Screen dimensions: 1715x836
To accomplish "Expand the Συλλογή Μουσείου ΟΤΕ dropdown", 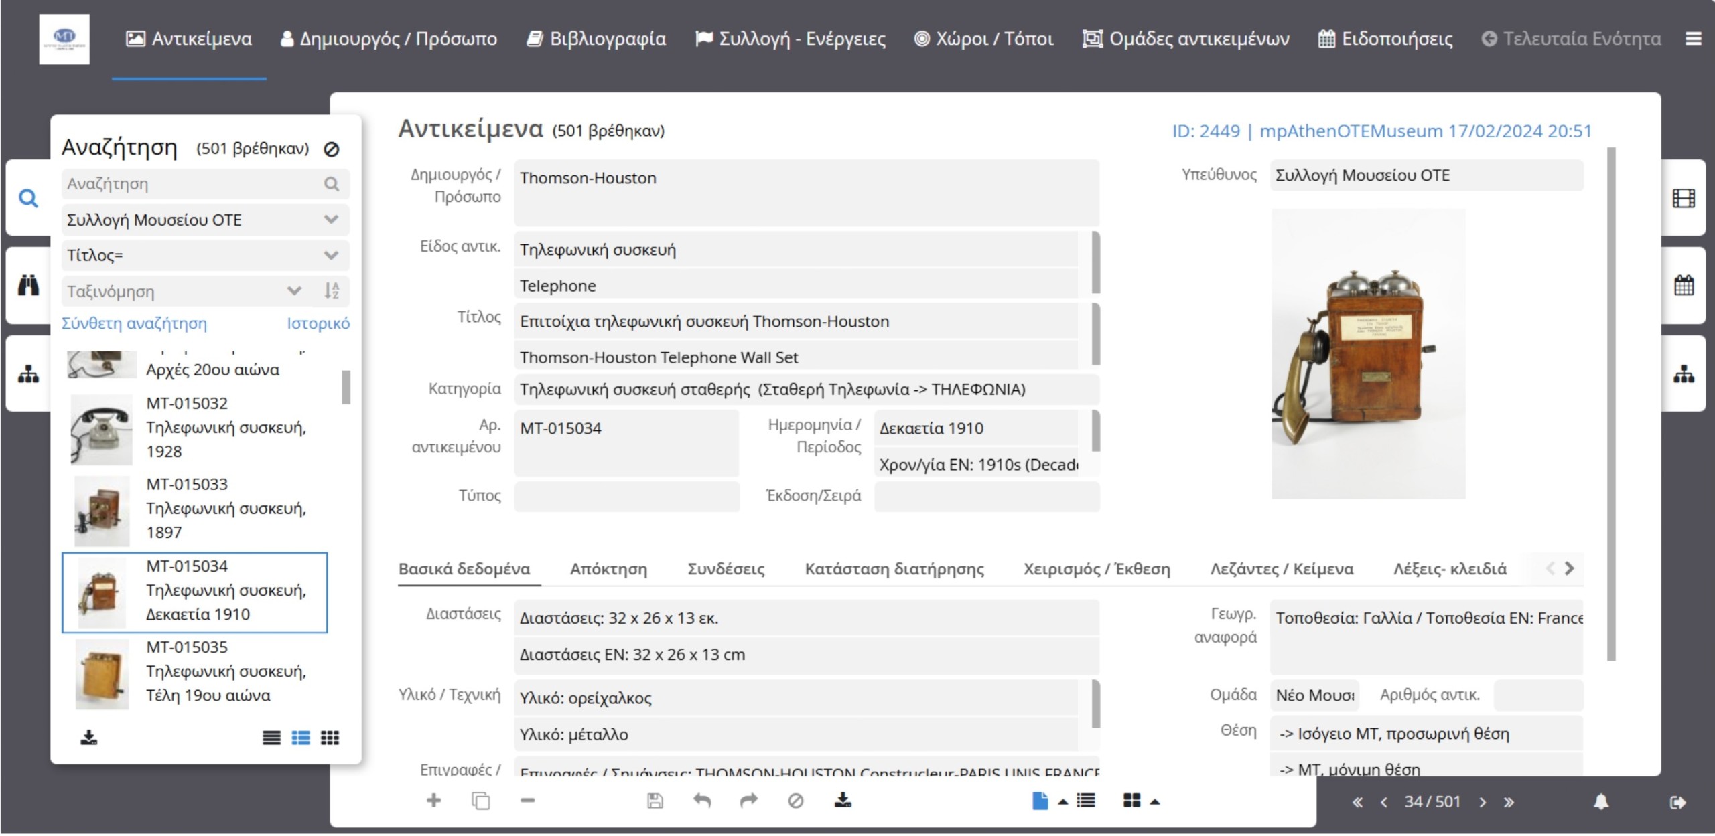I will click(331, 220).
